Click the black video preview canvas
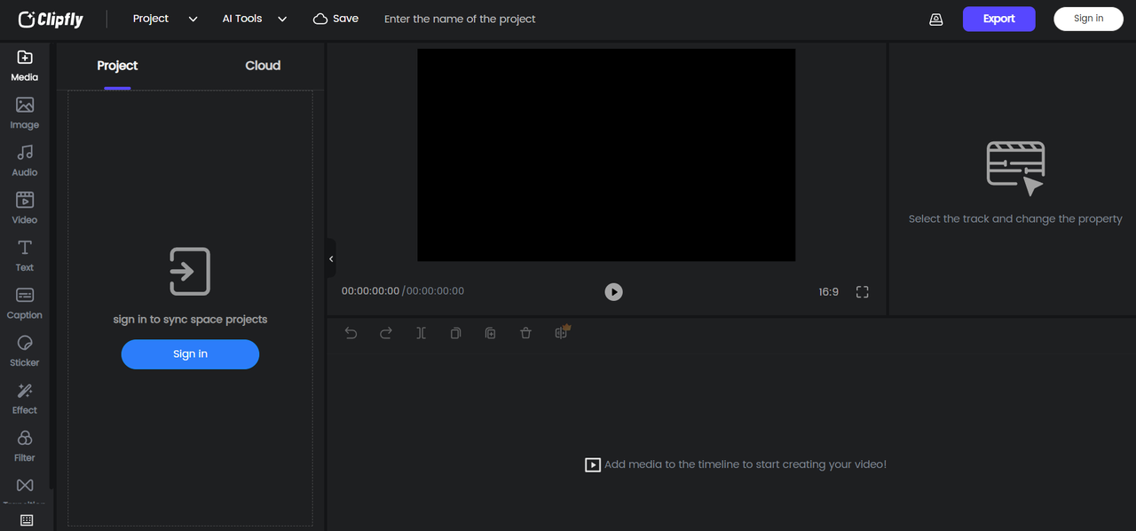Viewport: 1136px width, 531px height. click(x=606, y=155)
